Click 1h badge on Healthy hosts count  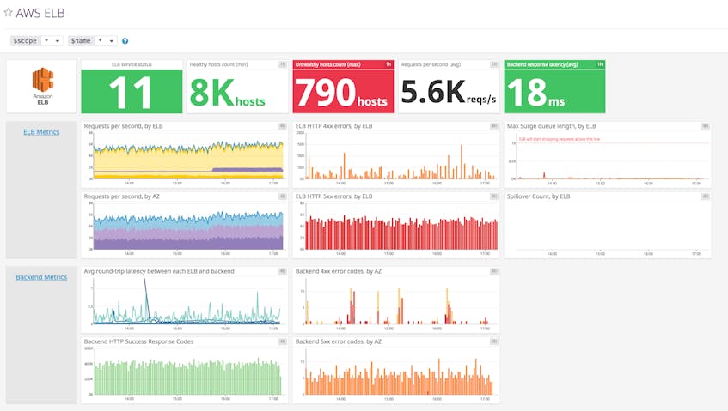pos(282,64)
